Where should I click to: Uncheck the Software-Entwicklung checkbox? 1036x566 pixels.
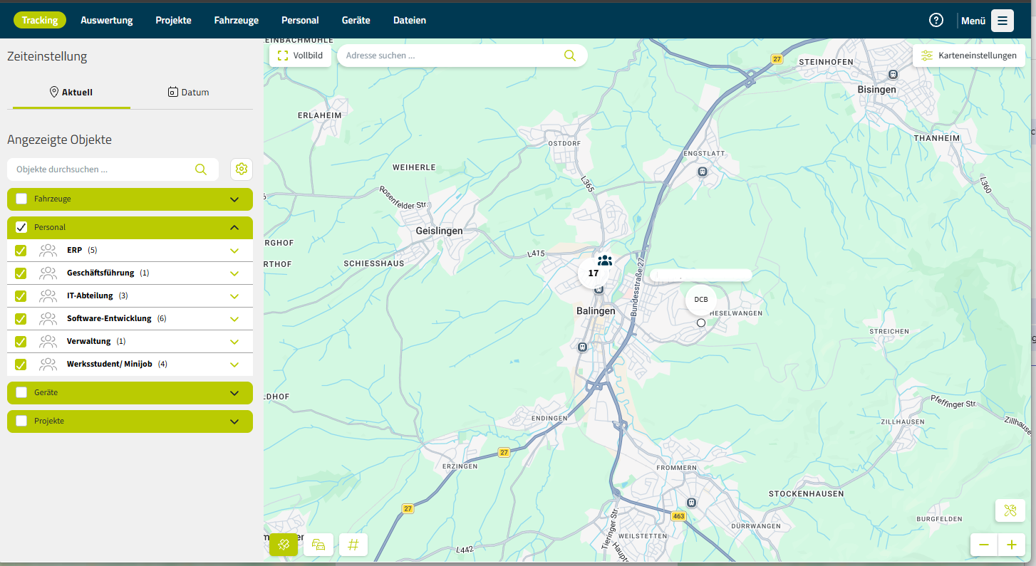coord(21,319)
